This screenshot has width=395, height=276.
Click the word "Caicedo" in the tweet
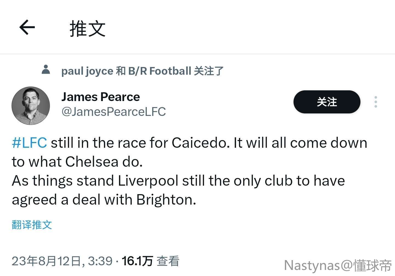(x=200, y=143)
